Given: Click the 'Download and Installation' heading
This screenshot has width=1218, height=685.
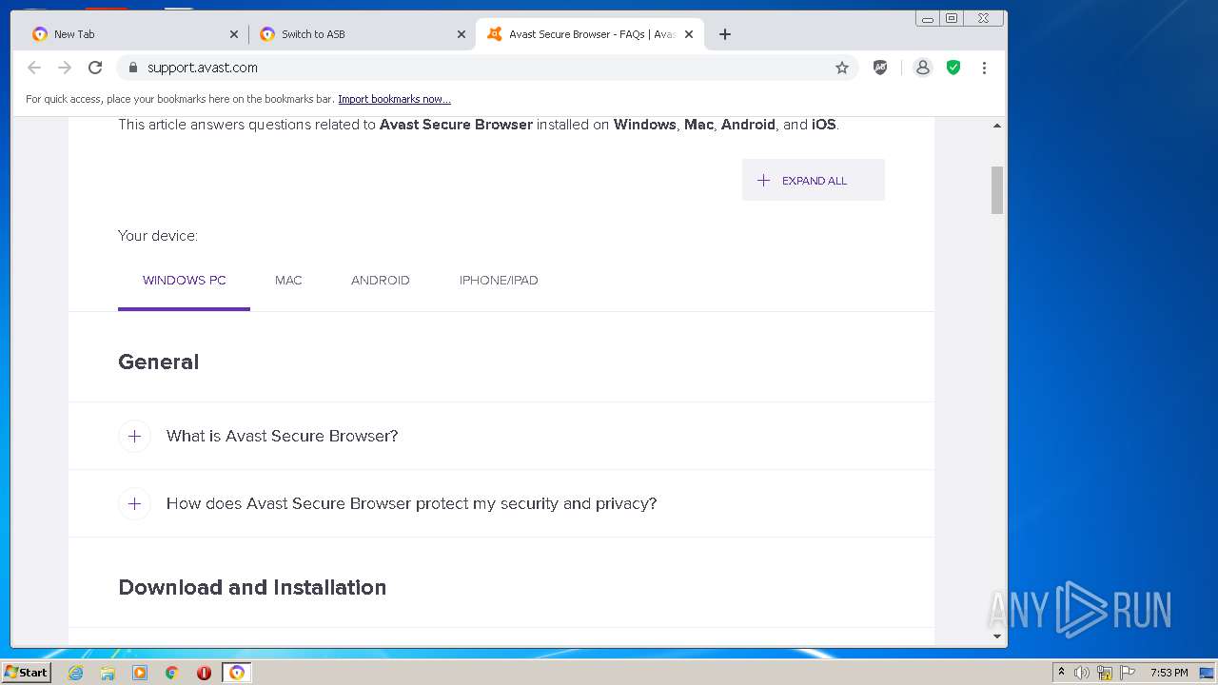Looking at the screenshot, I should pyautogui.click(x=252, y=588).
